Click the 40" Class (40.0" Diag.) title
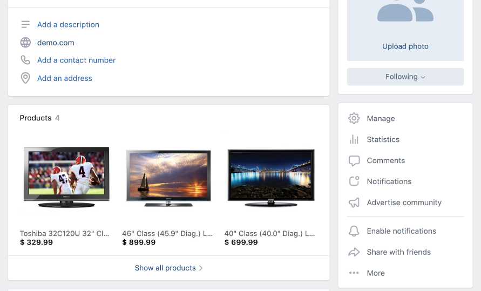 pyautogui.click(x=269, y=233)
